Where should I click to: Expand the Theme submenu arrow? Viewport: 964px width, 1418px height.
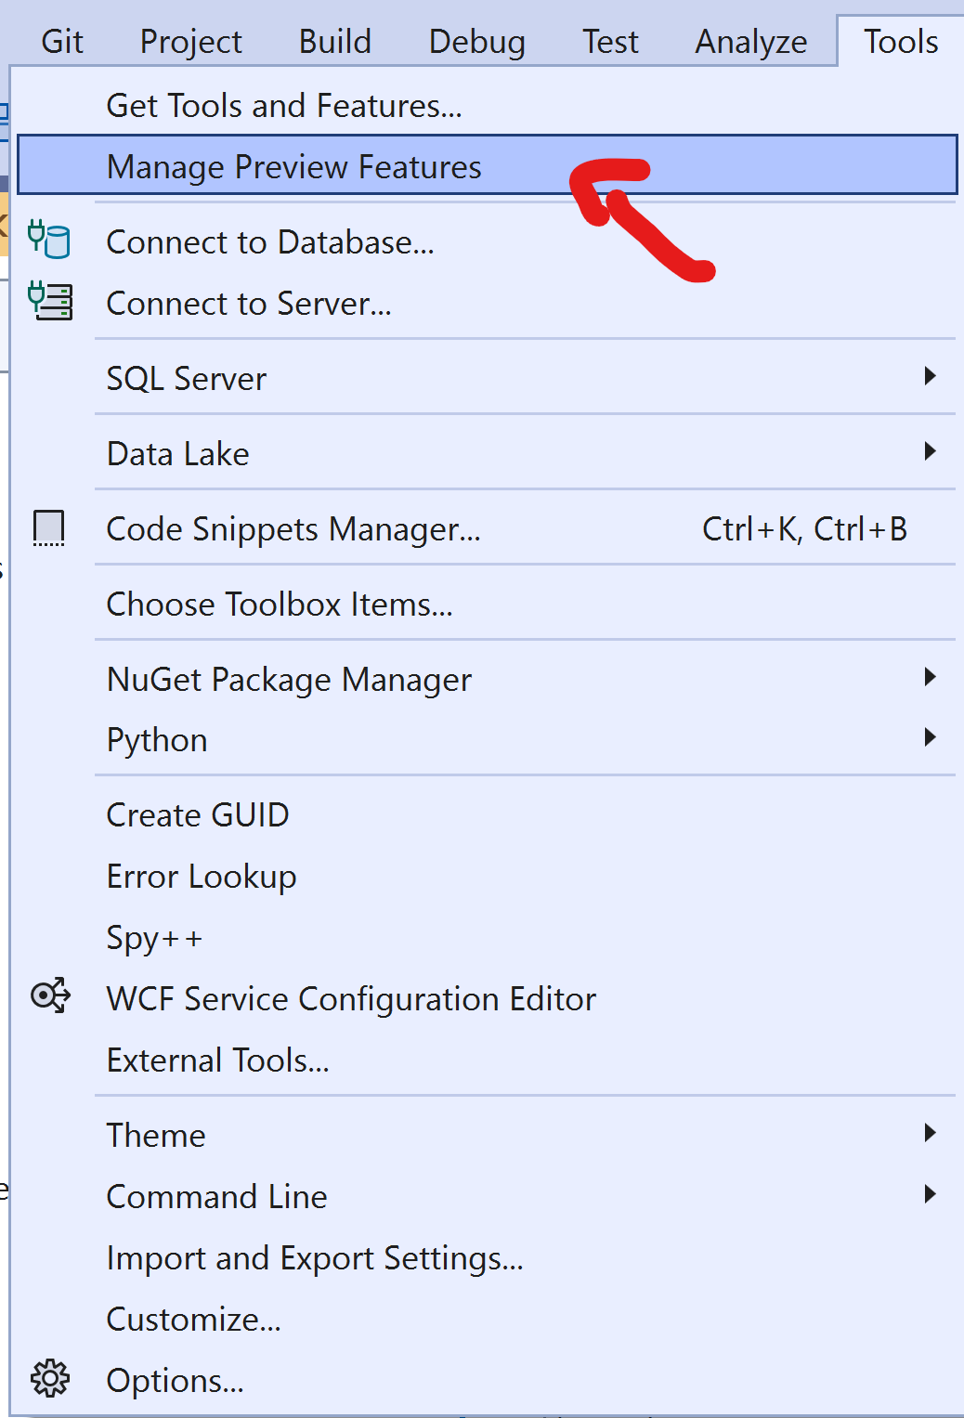coord(930,1133)
